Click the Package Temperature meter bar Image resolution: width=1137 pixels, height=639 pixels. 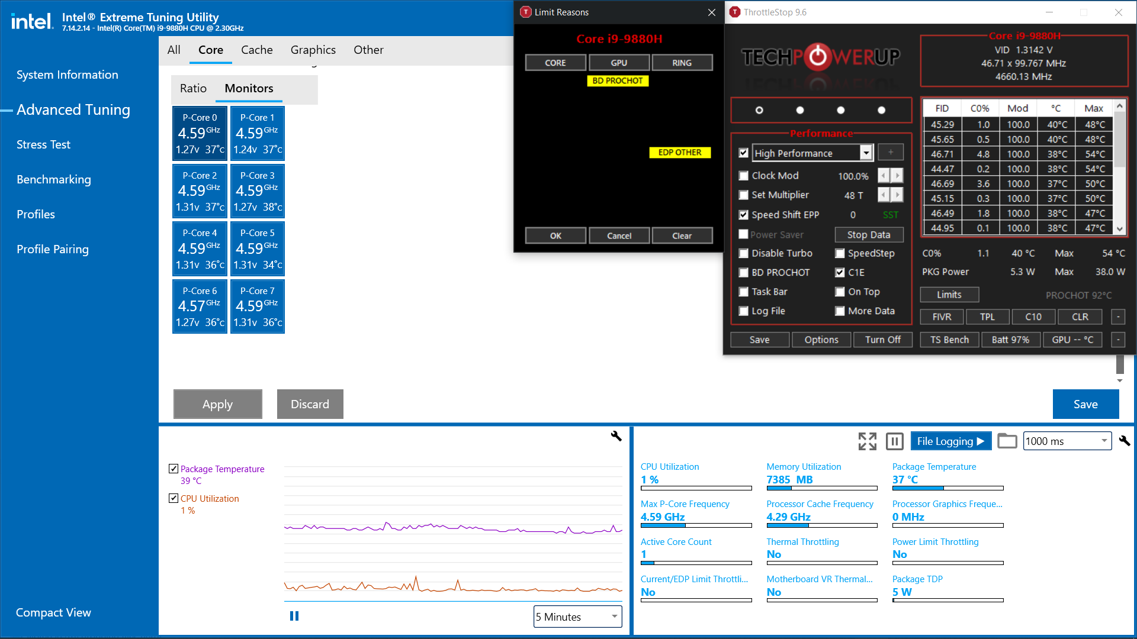pos(947,488)
